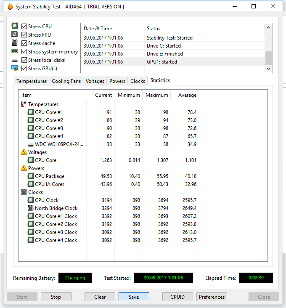Click the Maximum column header
The height and width of the screenshot is (308, 286).
[x=156, y=95]
